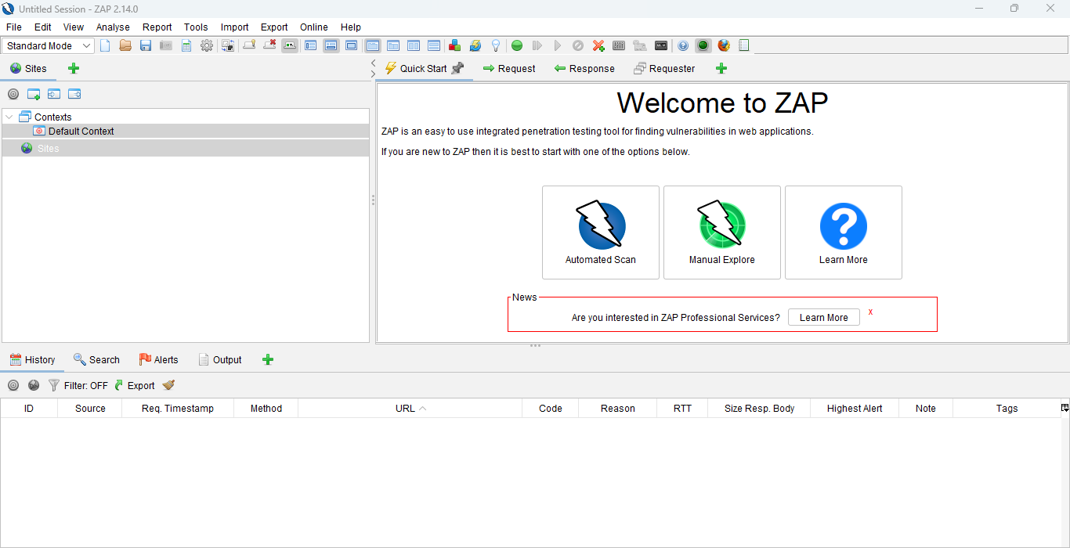Toggle the History filter funnel
The width and height of the screenshot is (1070, 548).
(54, 385)
